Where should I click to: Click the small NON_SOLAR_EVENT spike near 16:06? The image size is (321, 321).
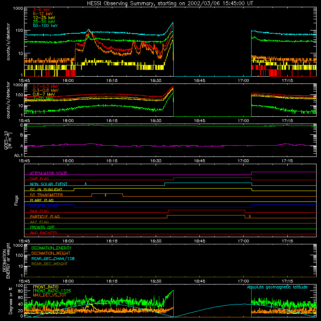85,184
